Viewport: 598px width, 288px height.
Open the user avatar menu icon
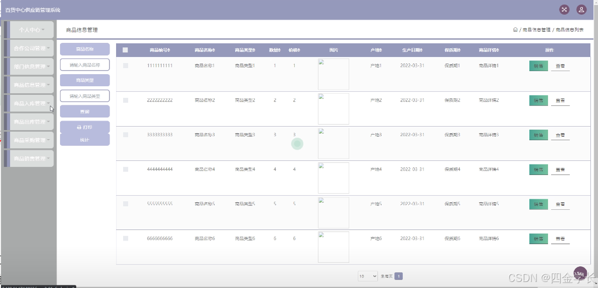point(581,10)
